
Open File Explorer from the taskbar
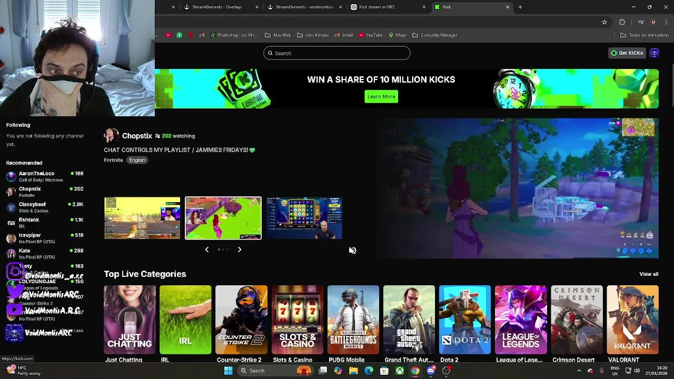(x=353, y=371)
